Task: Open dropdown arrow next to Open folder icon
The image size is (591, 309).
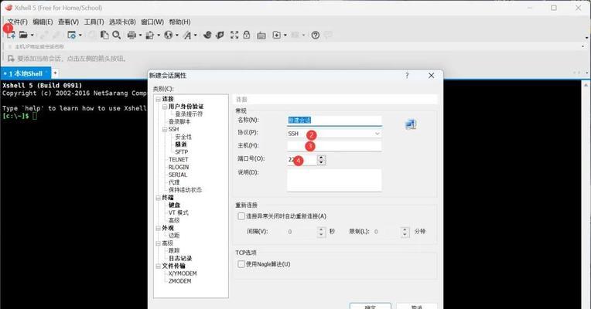Action: coord(32,35)
